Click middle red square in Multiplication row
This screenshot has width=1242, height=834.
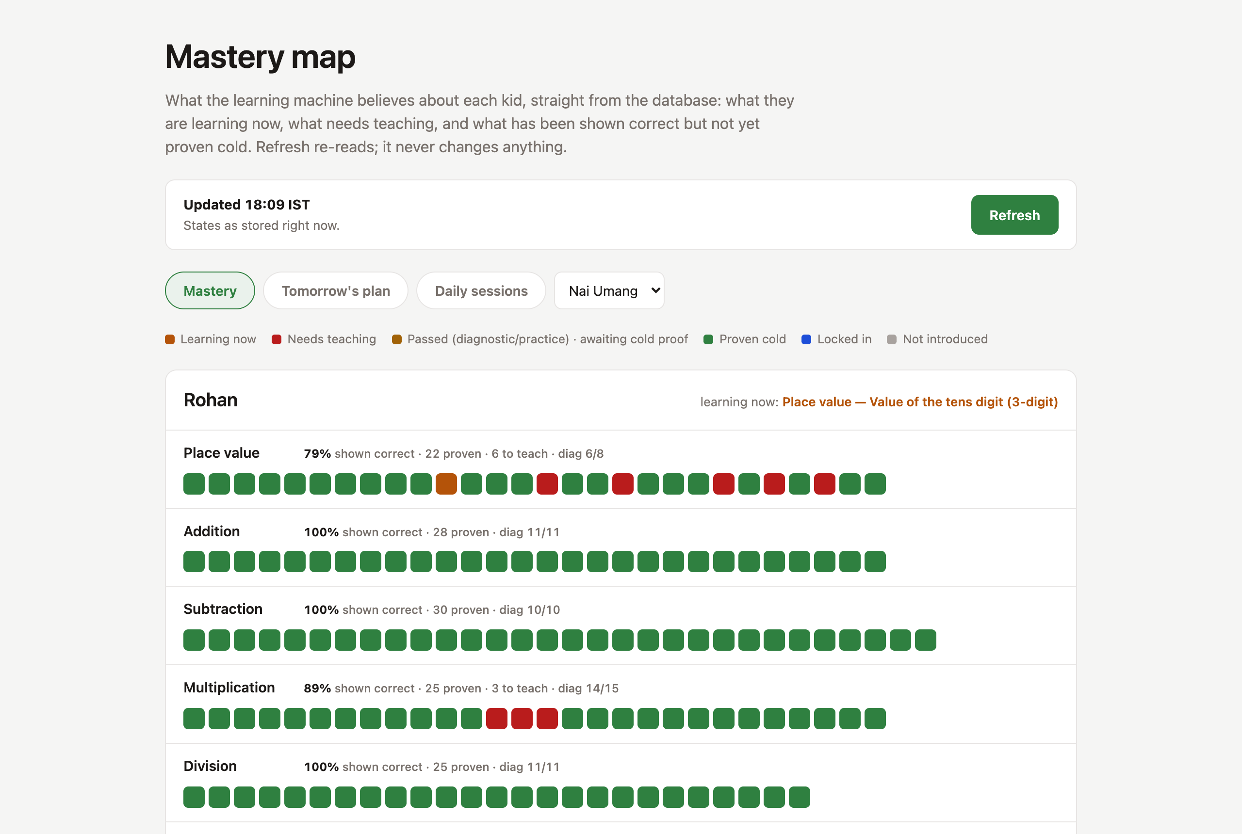[x=522, y=719]
